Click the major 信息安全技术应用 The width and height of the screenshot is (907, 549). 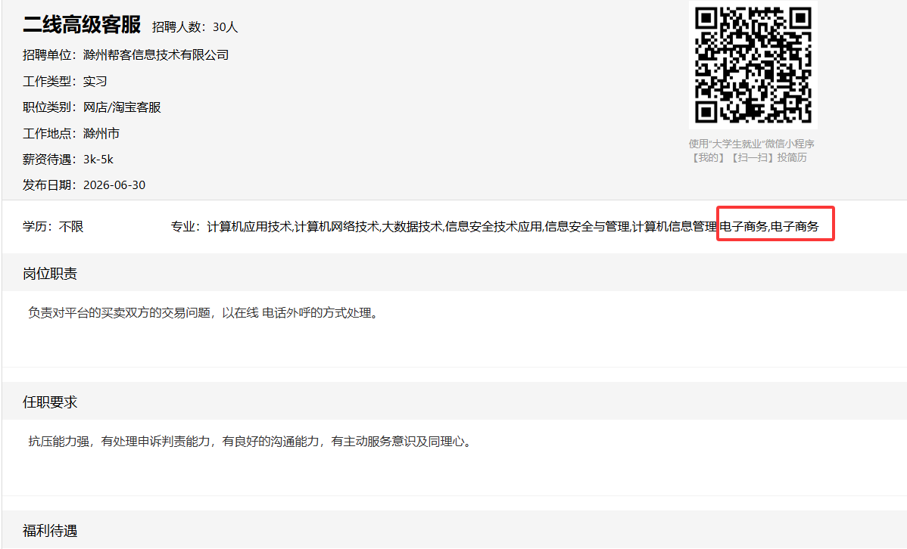coord(494,227)
